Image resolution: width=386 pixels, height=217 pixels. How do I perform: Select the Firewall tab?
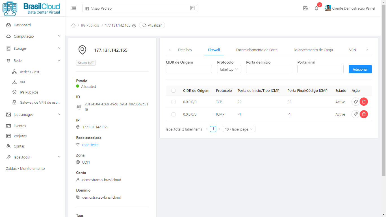[x=214, y=50]
